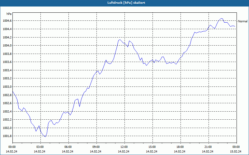Click the 12:00 time label
Screen dimensions: 249x155
pyautogui.click(x=124, y=147)
